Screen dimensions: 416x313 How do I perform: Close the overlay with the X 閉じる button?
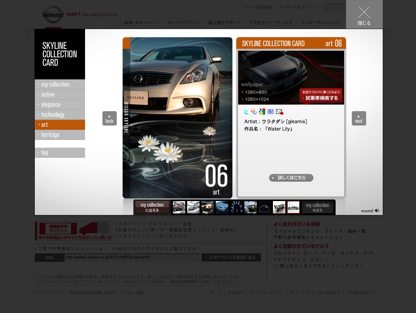pos(364,14)
